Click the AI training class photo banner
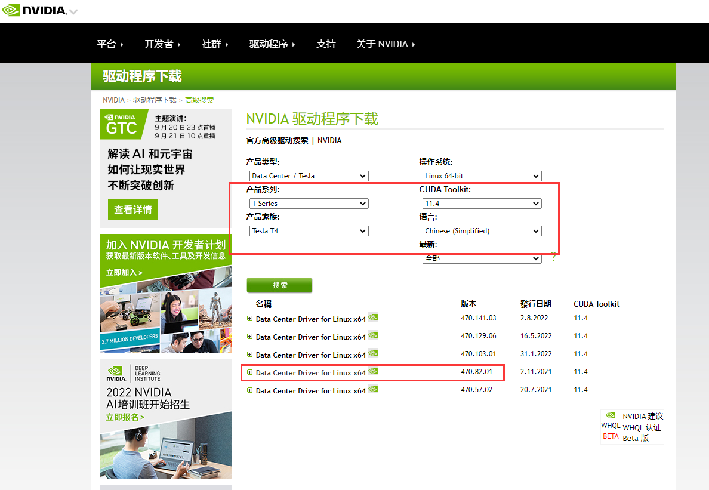The image size is (709, 490). [166, 445]
